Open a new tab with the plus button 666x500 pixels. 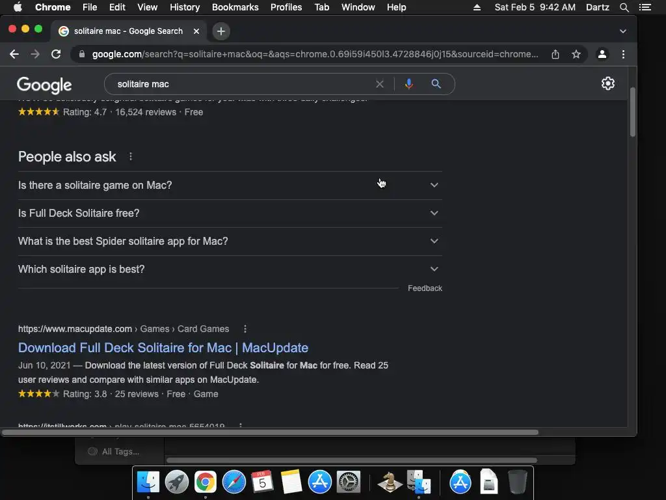pos(221,31)
